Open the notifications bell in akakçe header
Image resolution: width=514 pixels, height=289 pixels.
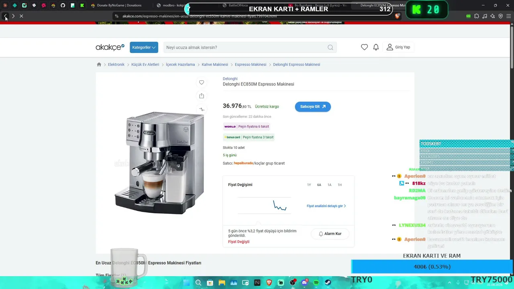[x=376, y=47]
